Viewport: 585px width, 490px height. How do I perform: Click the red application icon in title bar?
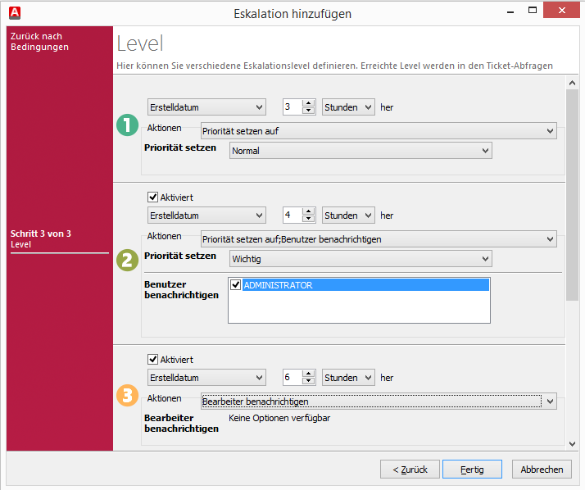click(14, 11)
